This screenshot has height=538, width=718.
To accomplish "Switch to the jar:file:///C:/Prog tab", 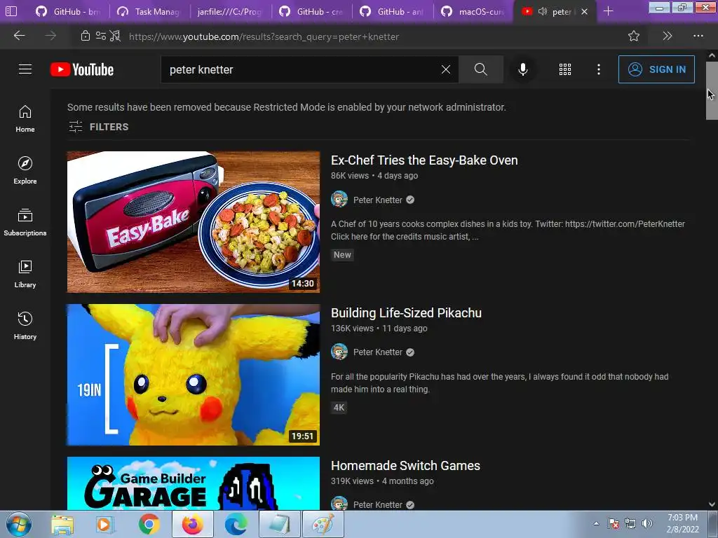I will (x=230, y=11).
